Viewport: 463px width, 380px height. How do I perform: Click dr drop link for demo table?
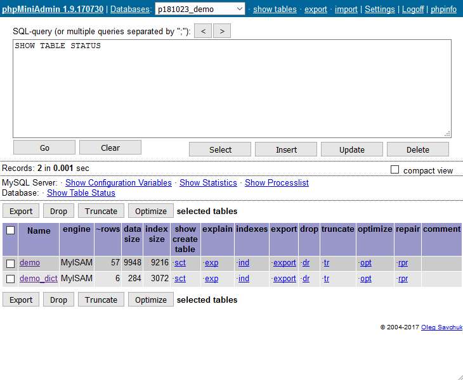(x=306, y=263)
